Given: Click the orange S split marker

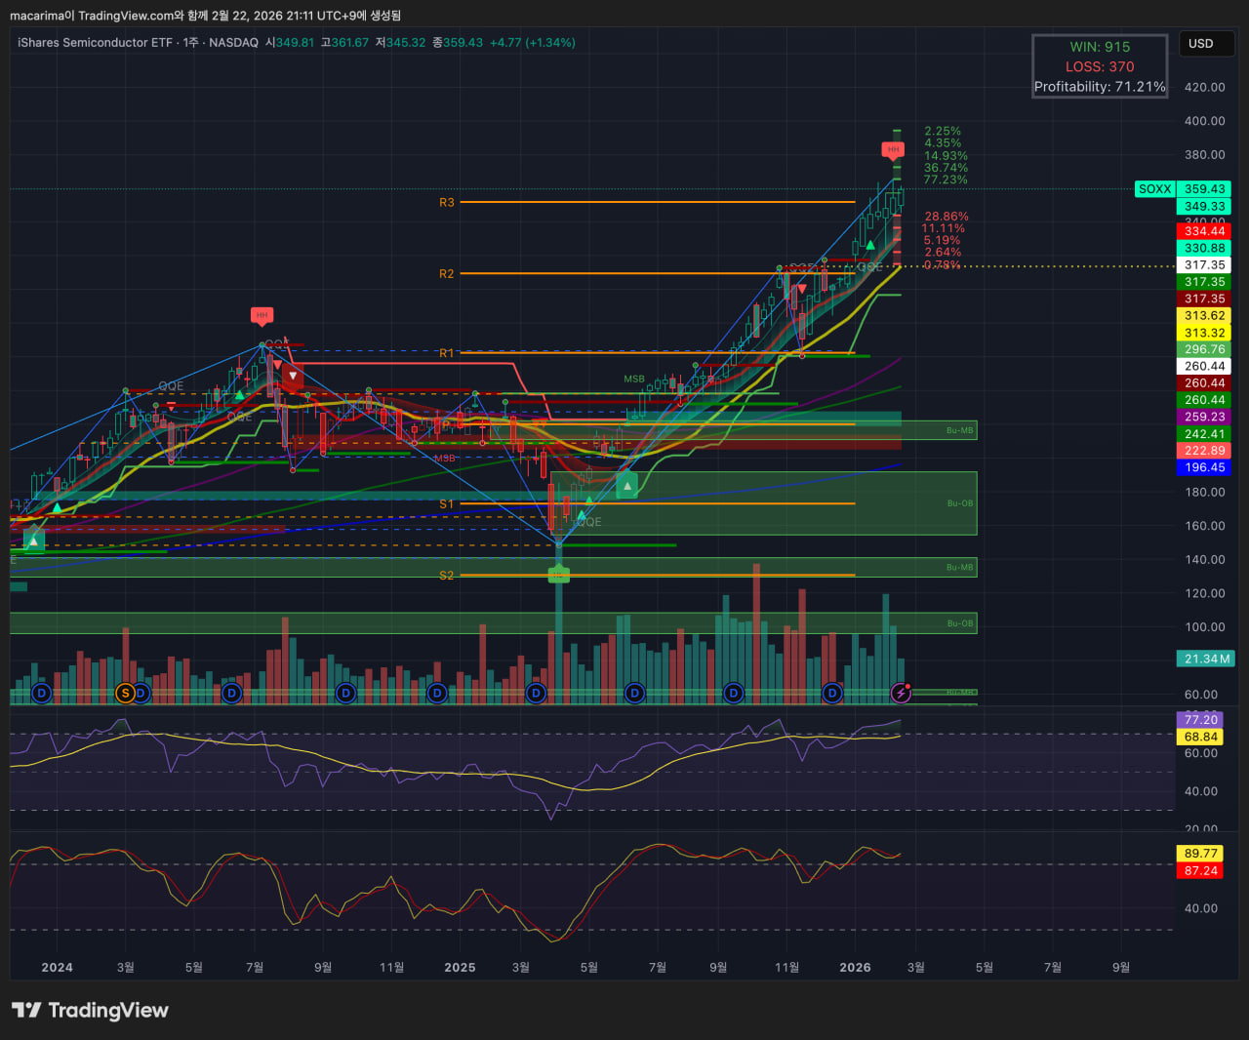Looking at the screenshot, I should click(x=125, y=693).
